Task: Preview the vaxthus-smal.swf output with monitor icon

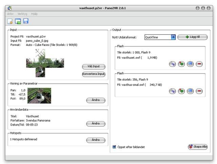Action: click(x=190, y=91)
